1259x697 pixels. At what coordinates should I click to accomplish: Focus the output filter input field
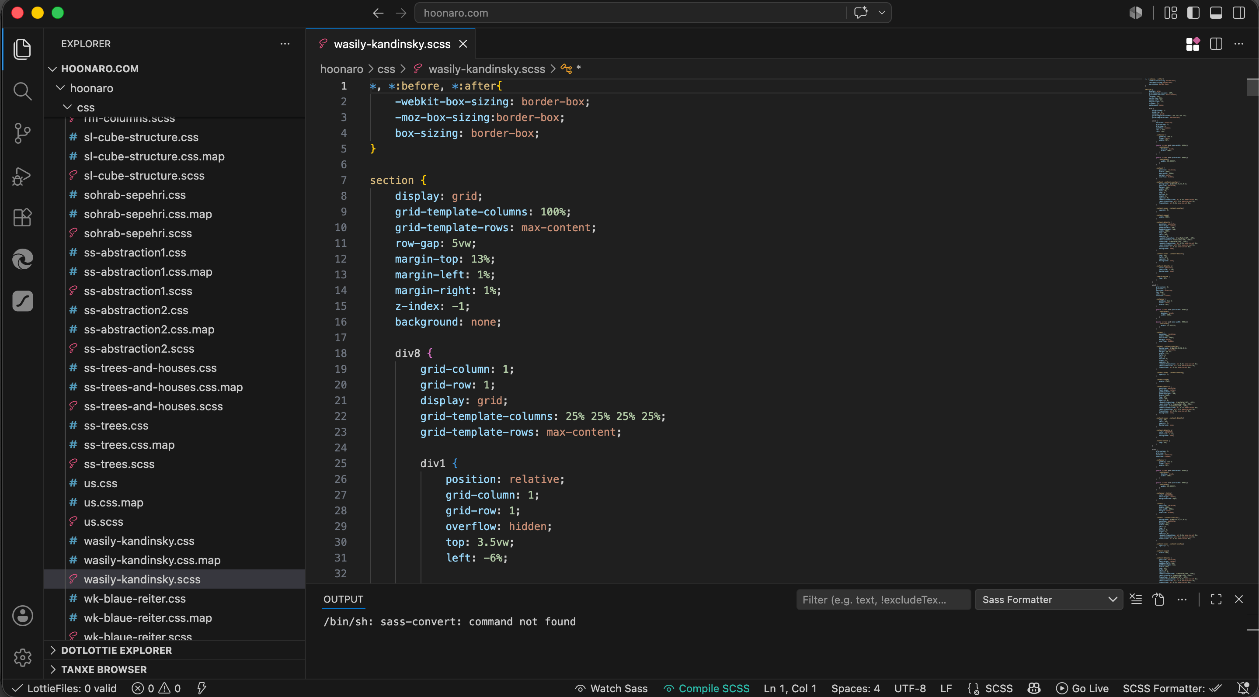point(883,599)
